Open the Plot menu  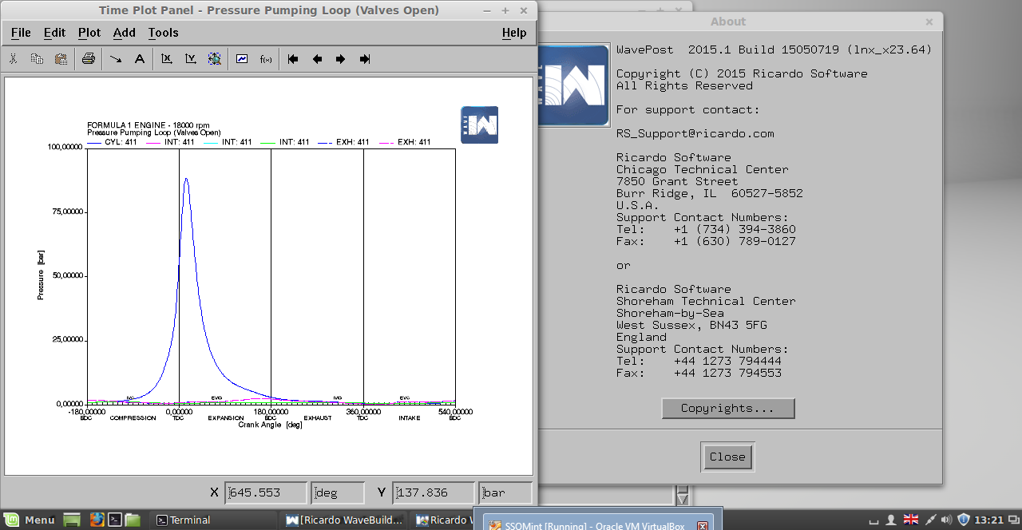89,33
